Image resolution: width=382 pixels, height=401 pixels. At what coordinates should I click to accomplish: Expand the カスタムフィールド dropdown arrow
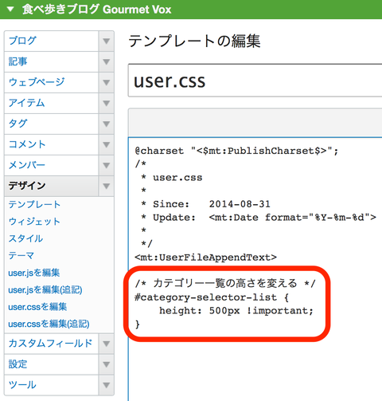click(x=107, y=344)
